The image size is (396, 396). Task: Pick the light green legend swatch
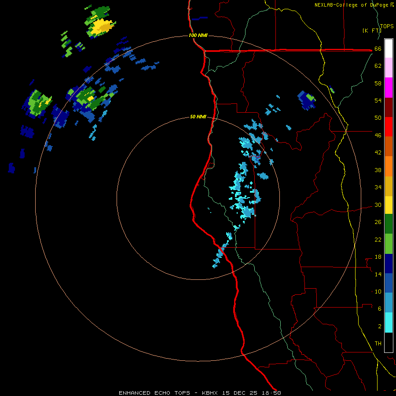(x=389, y=244)
